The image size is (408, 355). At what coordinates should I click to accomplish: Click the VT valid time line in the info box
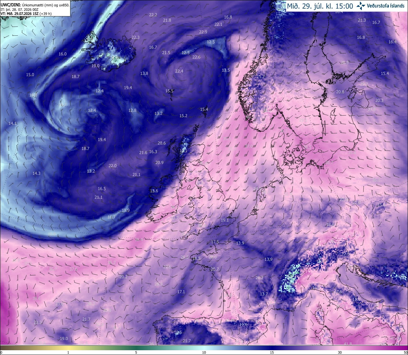pos(26,13)
